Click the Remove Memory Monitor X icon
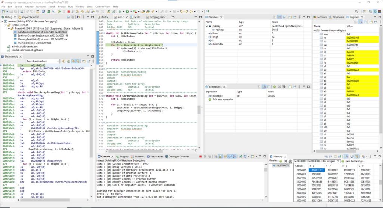This screenshot has height=208, width=383. coord(285,161)
